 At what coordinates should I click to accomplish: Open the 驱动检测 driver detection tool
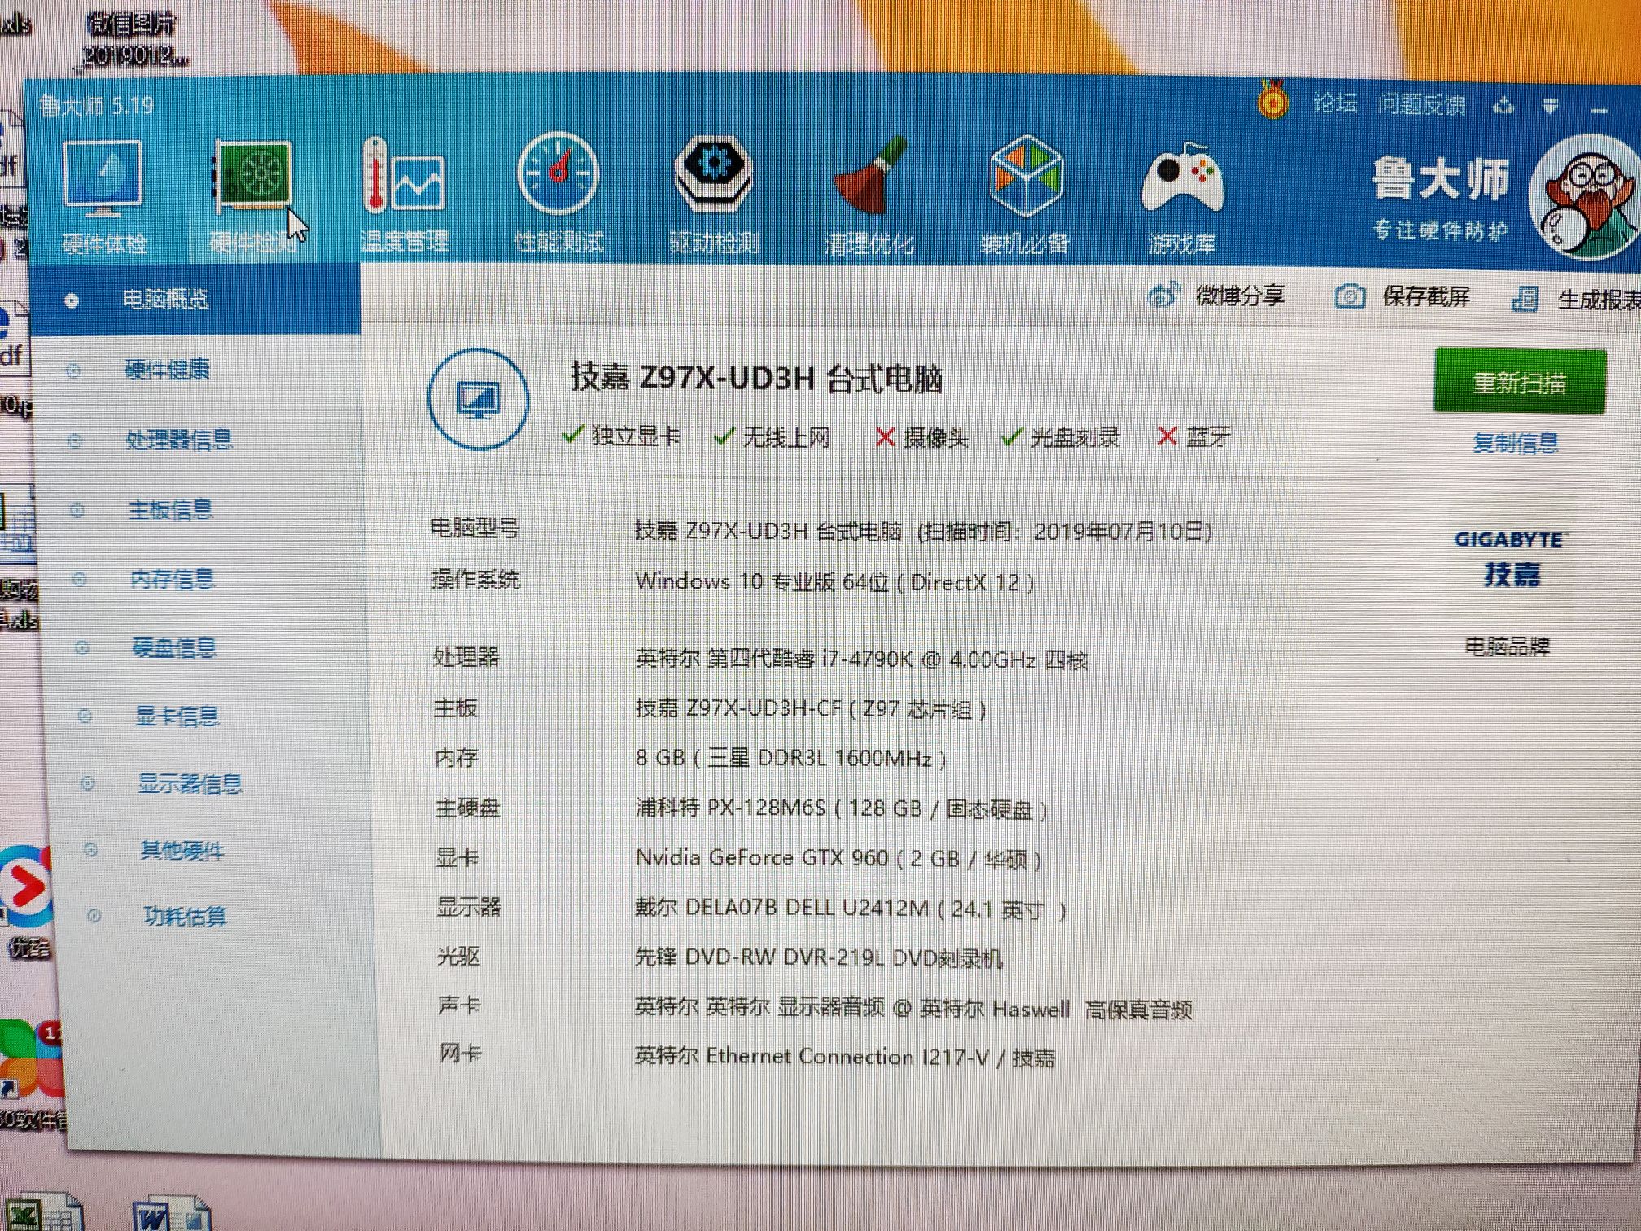click(715, 195)
